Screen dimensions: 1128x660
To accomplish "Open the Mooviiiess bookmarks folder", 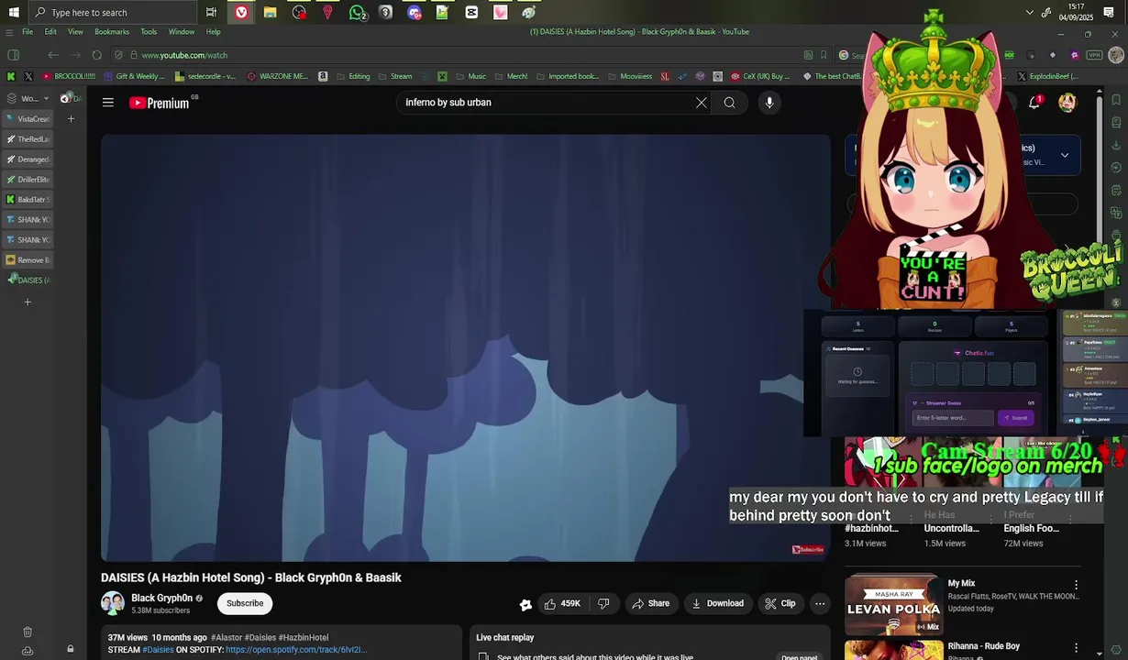I will tap(629, 77).
